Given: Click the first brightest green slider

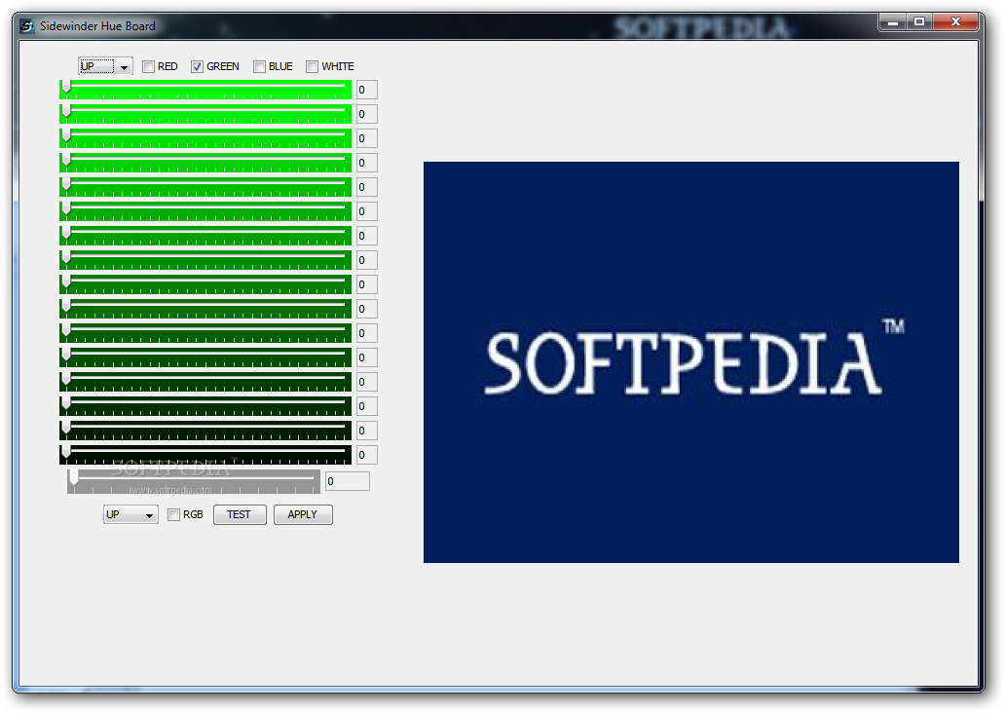Looking at the screenshot, I should (205, 90).
